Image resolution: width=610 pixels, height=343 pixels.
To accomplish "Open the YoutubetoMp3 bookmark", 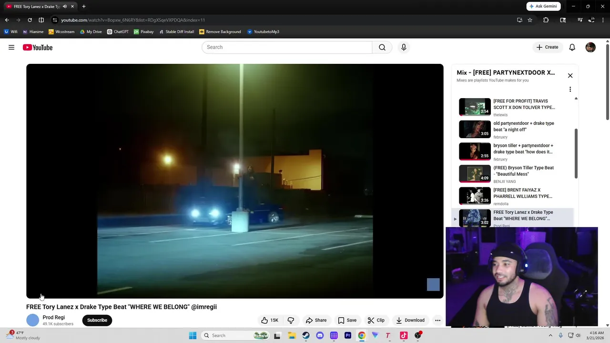I will (x=263, y=32).
